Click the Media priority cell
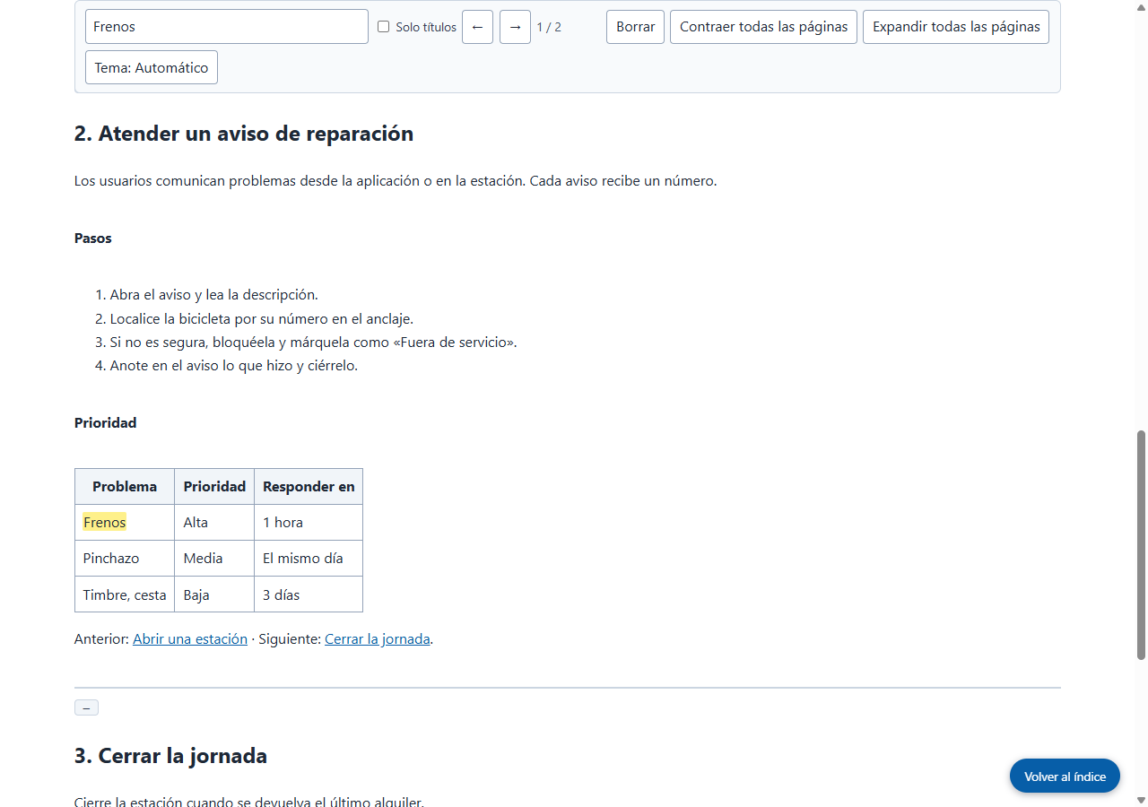 214,558
